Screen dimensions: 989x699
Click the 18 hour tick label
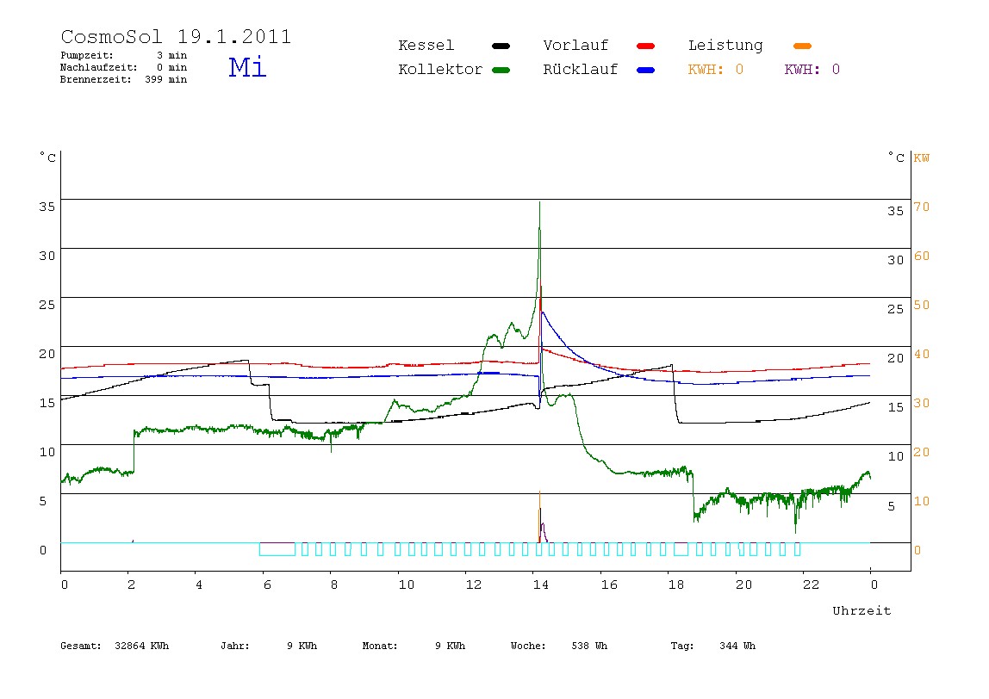[x=676, y=585]
